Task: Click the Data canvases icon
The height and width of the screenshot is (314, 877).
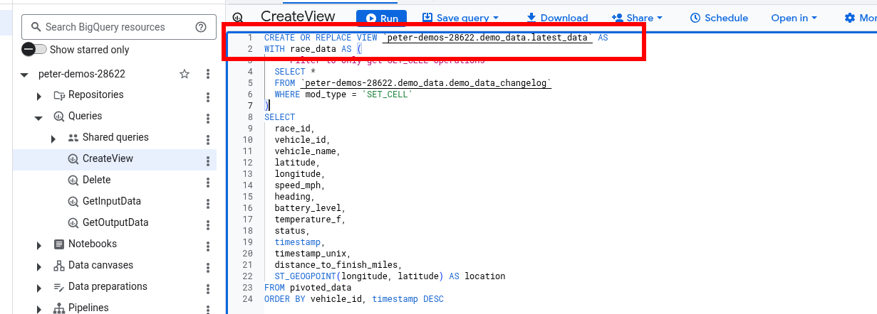Action: click(59, 266)
